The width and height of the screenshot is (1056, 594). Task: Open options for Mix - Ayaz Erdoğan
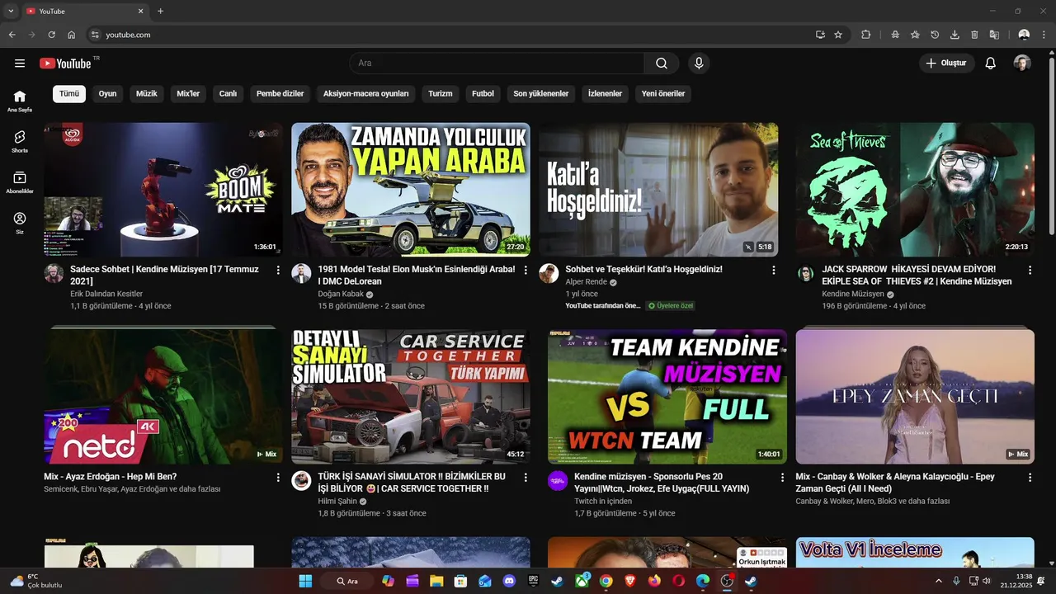coord(278,477)
